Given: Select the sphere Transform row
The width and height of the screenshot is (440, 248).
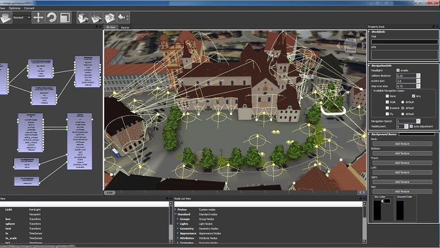Looking at the screenshot, I should (84, 224).
